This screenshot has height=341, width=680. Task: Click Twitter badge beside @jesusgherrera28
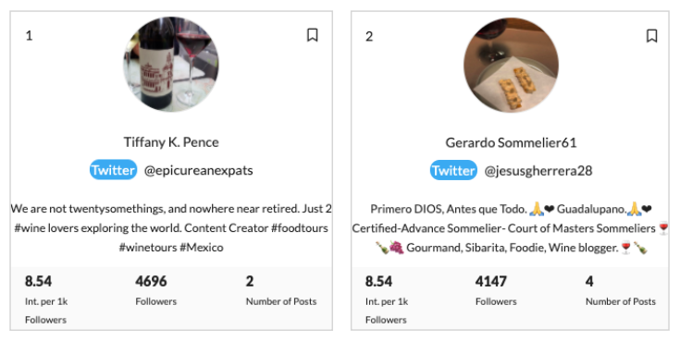(453, 170)
